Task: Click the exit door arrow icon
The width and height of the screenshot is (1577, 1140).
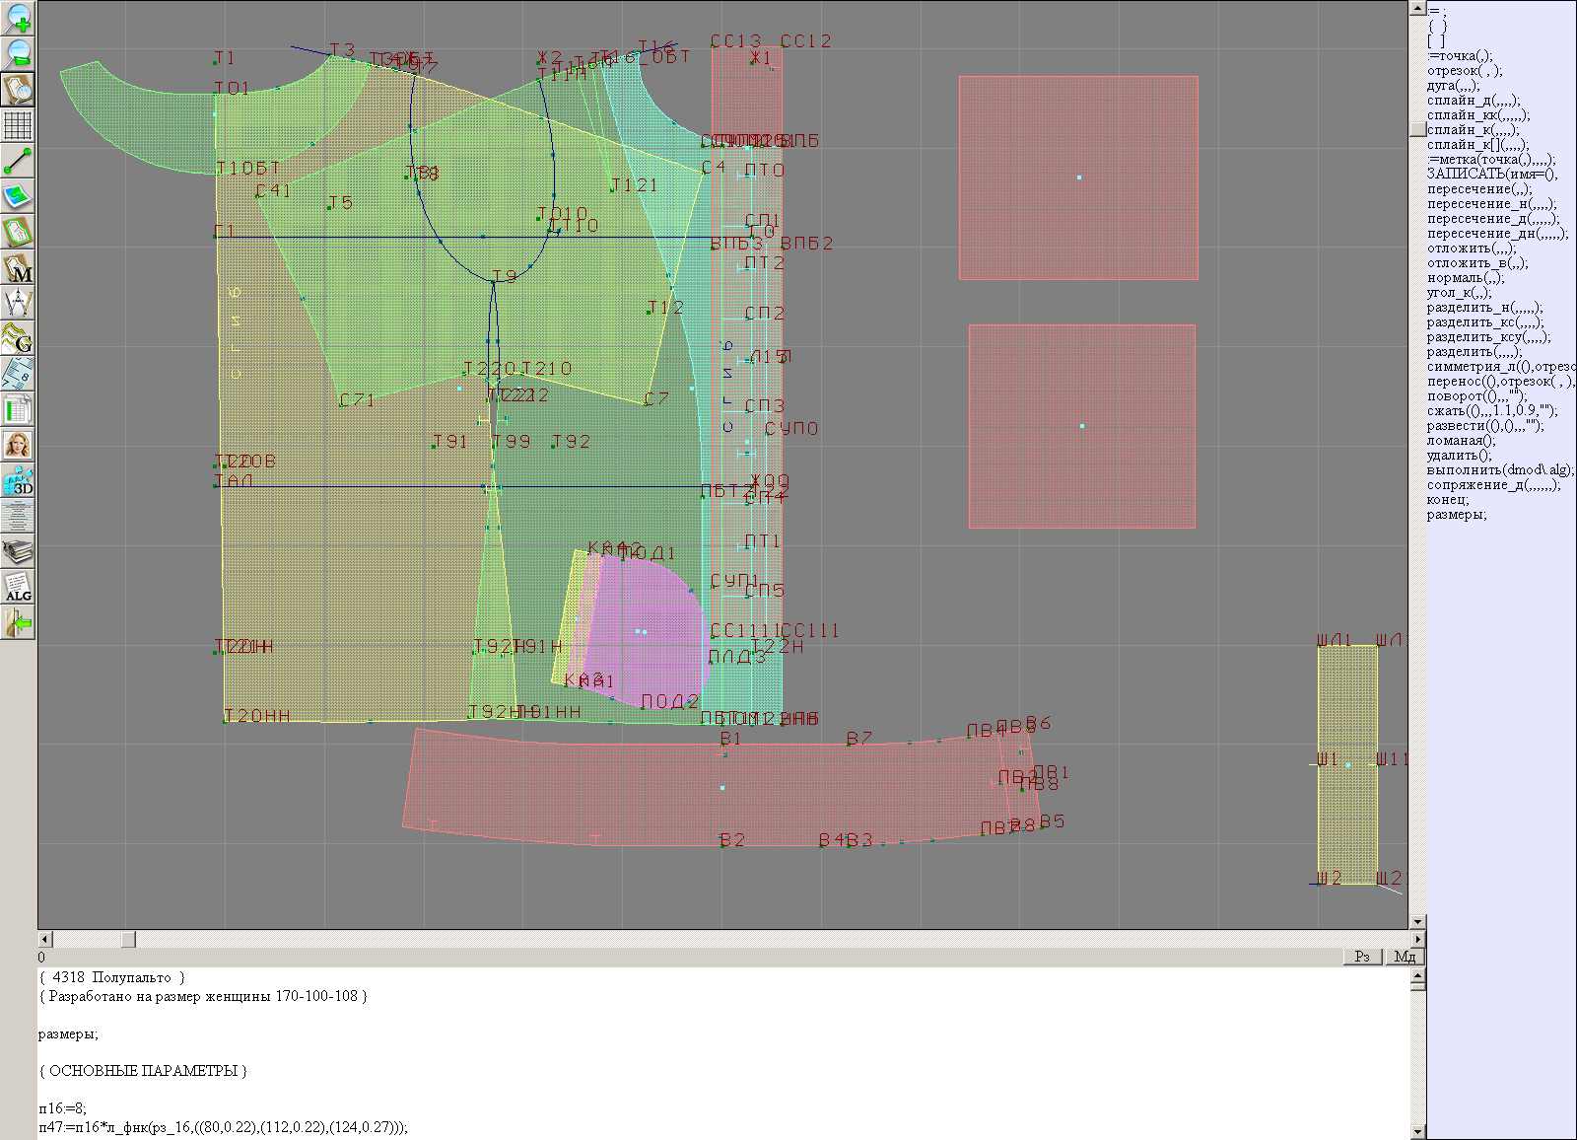Action: [x=18, y=623]
